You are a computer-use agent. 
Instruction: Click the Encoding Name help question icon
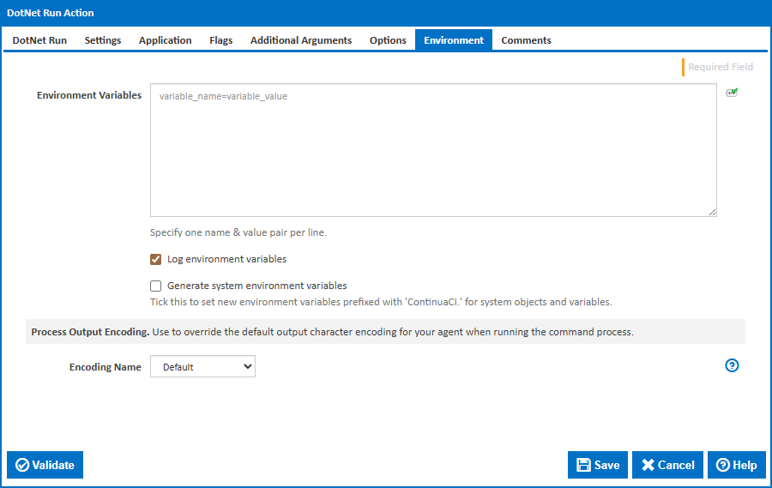[732, 365]
